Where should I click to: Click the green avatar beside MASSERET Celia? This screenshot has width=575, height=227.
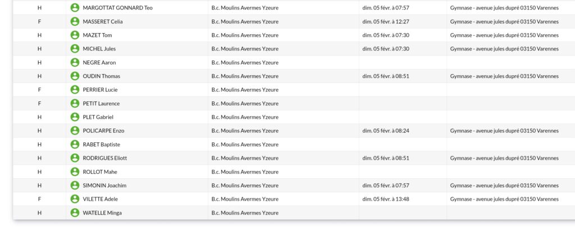[x=75, y=22]
